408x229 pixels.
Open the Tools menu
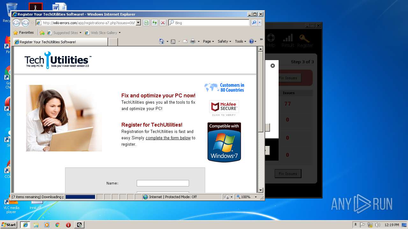pyautogui.click(x=241, y=41)
